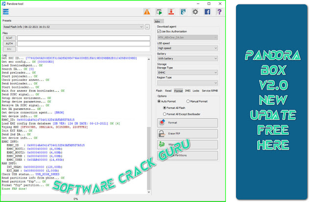313x202 pixels.
Task: Click the "EXT_RAM" log row
Action: (x=33, y=171)
